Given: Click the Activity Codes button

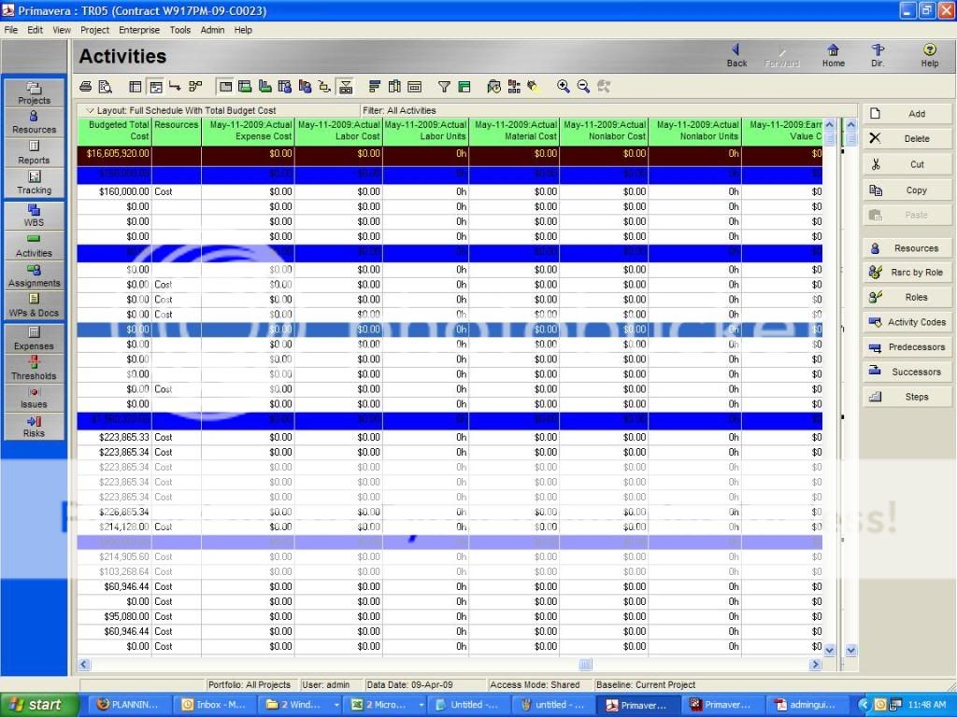Looking at the screenshot, I should (x=907, y=322).
